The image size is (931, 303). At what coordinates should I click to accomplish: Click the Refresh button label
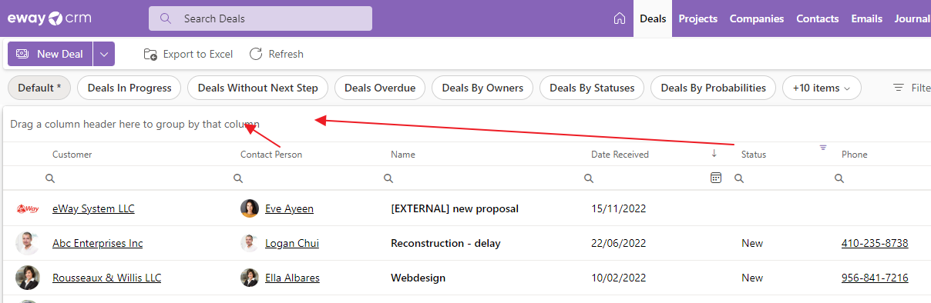tap(286, 54)
